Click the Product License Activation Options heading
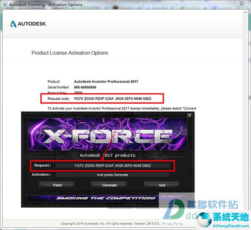Screen dimensions: 251x230 click(x=70, y=53)
